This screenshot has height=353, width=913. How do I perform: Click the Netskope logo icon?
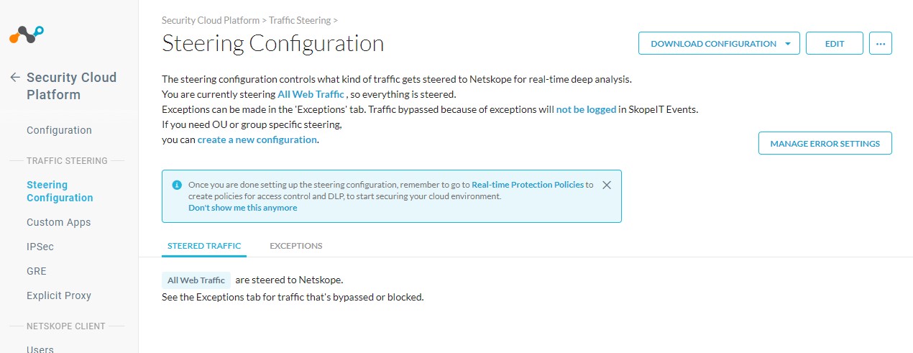[27, 34]
